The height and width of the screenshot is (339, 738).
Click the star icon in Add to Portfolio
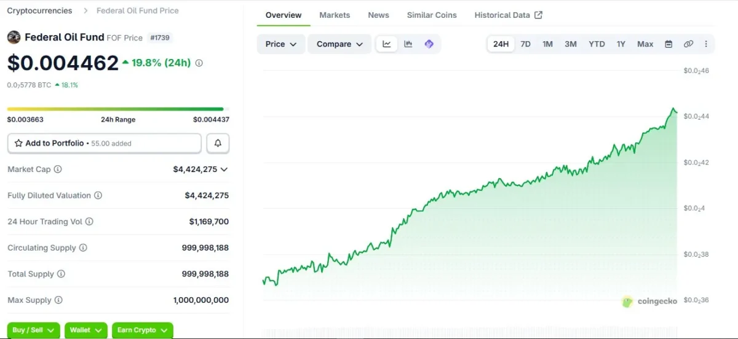click(18, 143)
